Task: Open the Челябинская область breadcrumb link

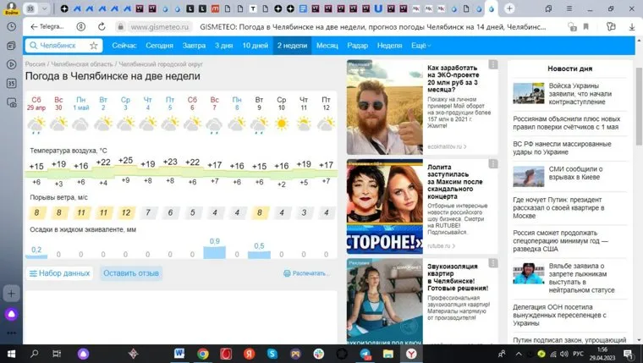Action: (82, 63)
